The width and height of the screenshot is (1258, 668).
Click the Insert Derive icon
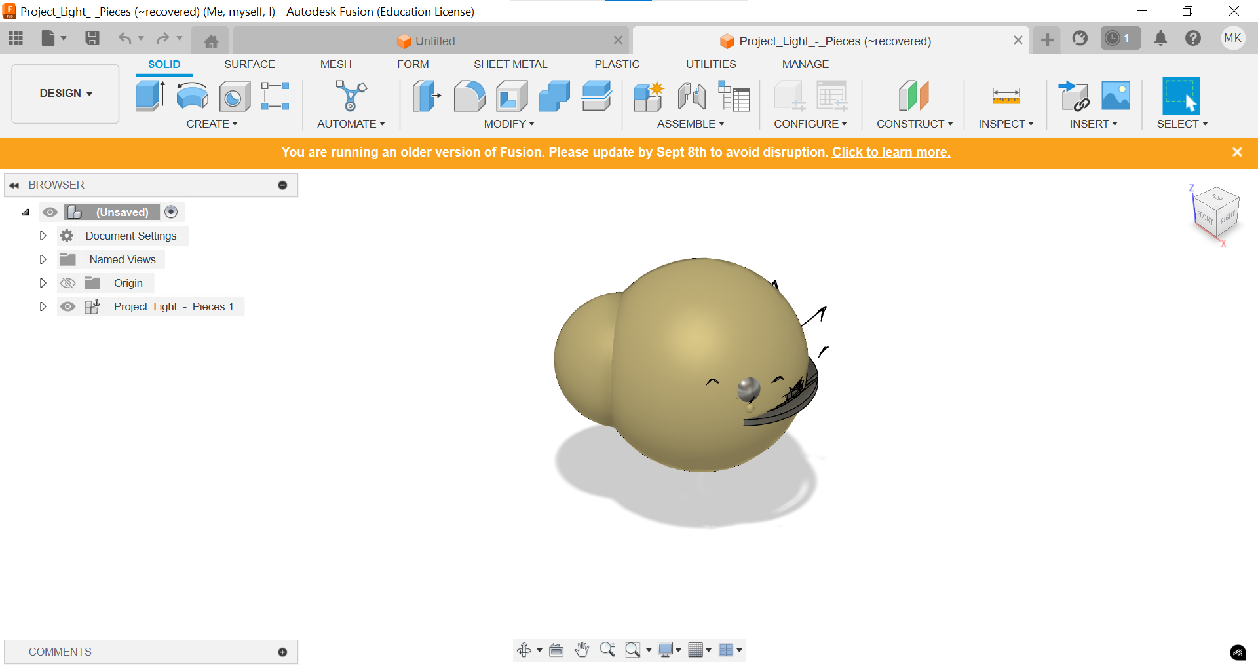pyautogui.click(x=1074, y=96)
